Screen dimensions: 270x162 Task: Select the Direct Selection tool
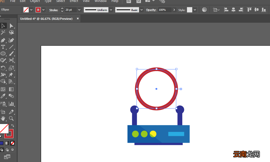(11, 26)
